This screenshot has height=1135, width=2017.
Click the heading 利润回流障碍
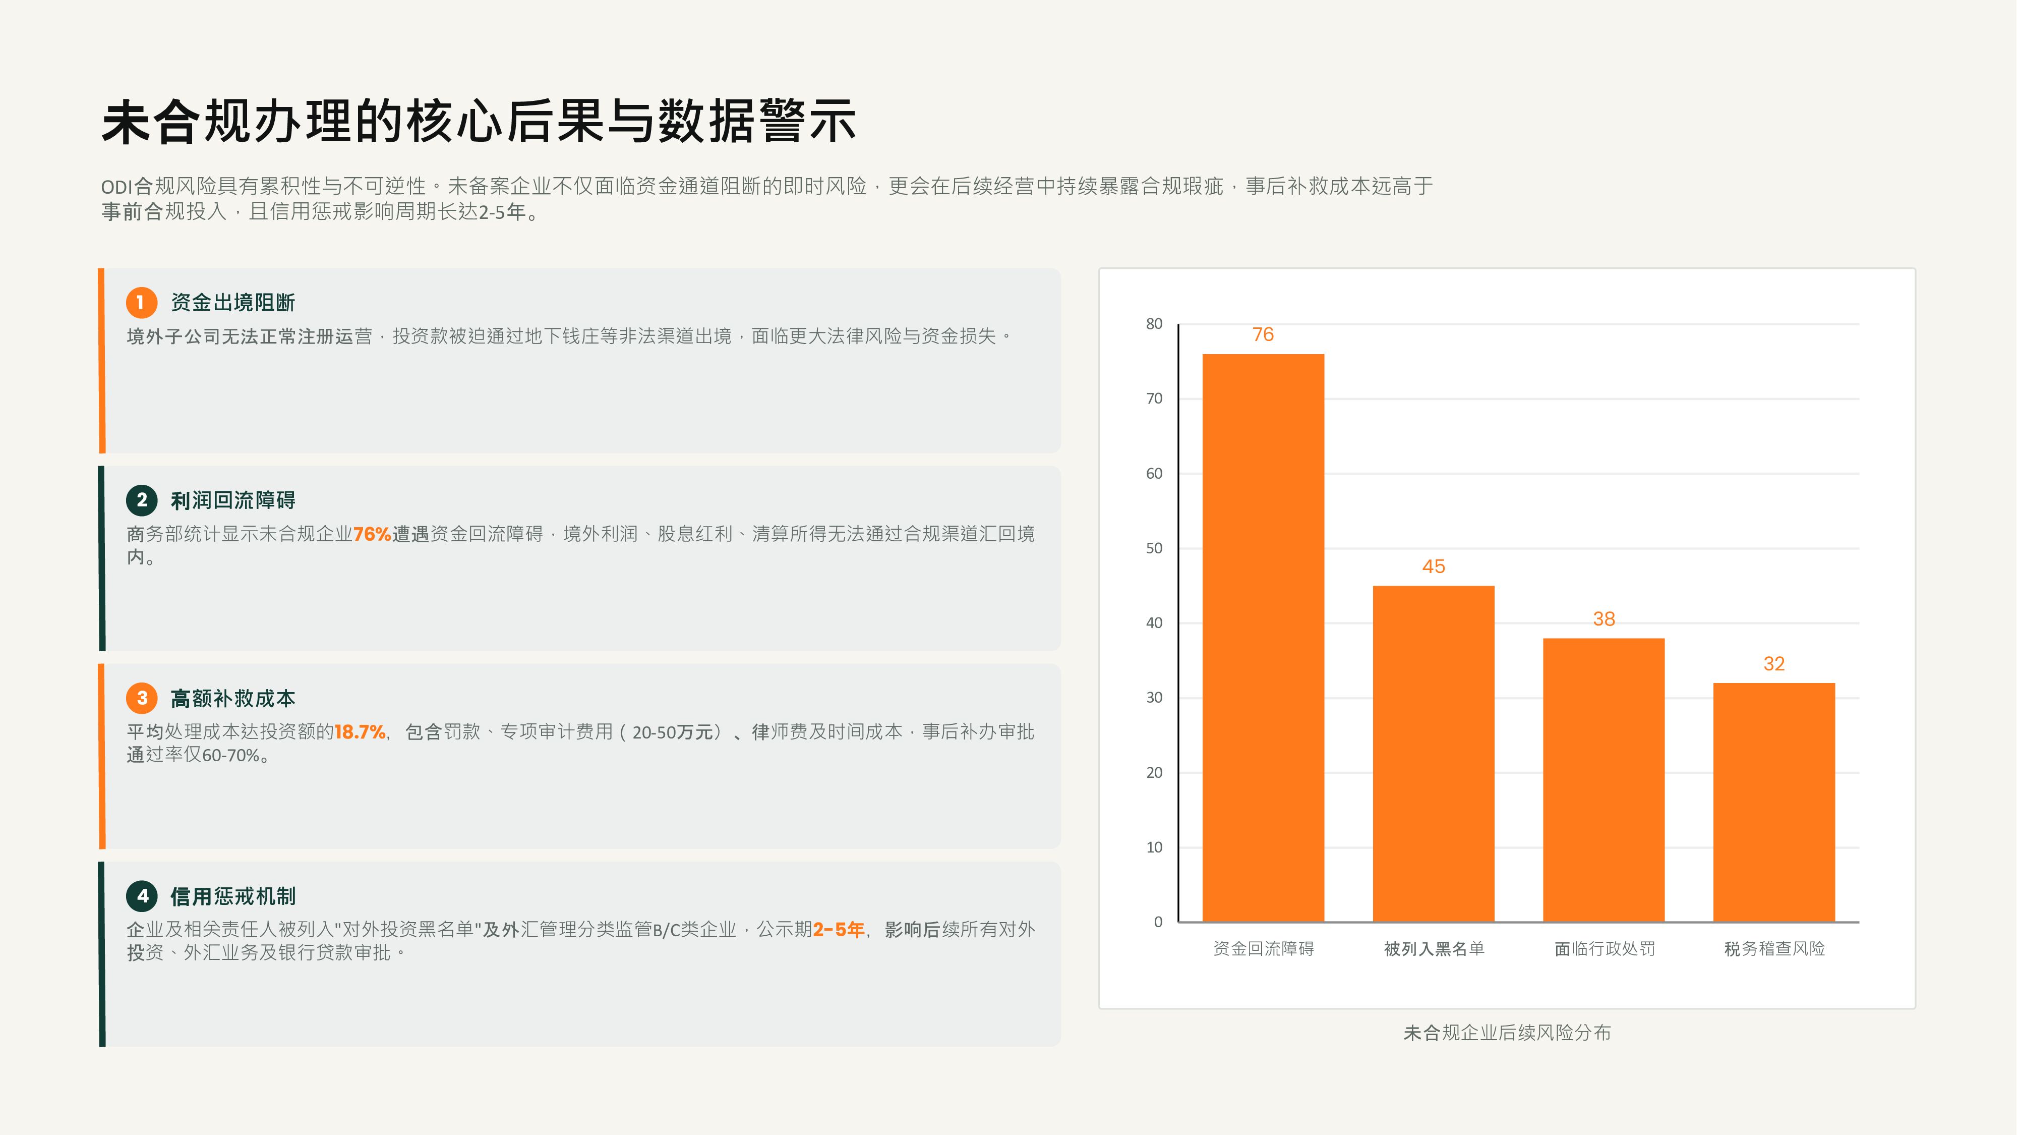pyautogui.click(x=232, y=500)
